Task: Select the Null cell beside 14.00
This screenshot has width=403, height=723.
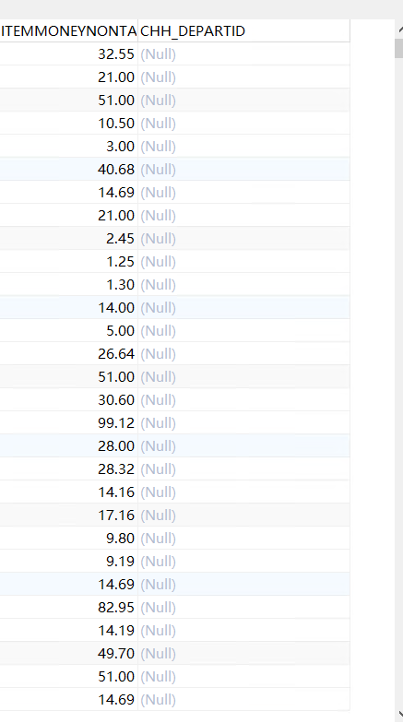Action: [243, 308]
